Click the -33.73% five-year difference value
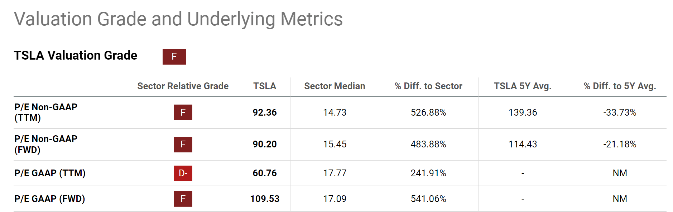This screenshot has height=212, width=673. 620,112
